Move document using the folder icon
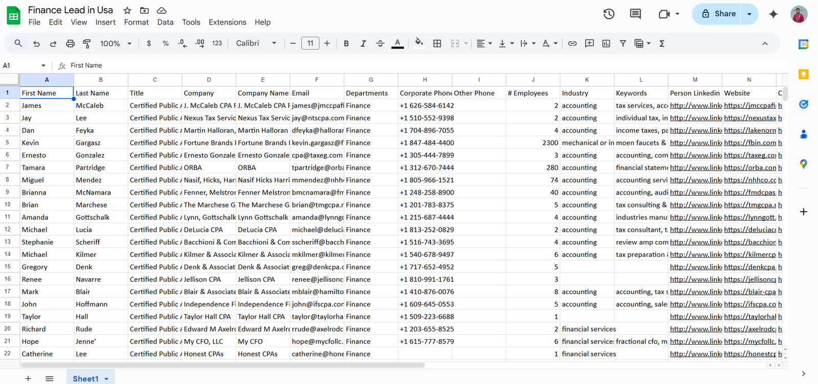Image resolution: width=818 pixels, height=384 pixels. pyautogui.click(x=145, y=10)
